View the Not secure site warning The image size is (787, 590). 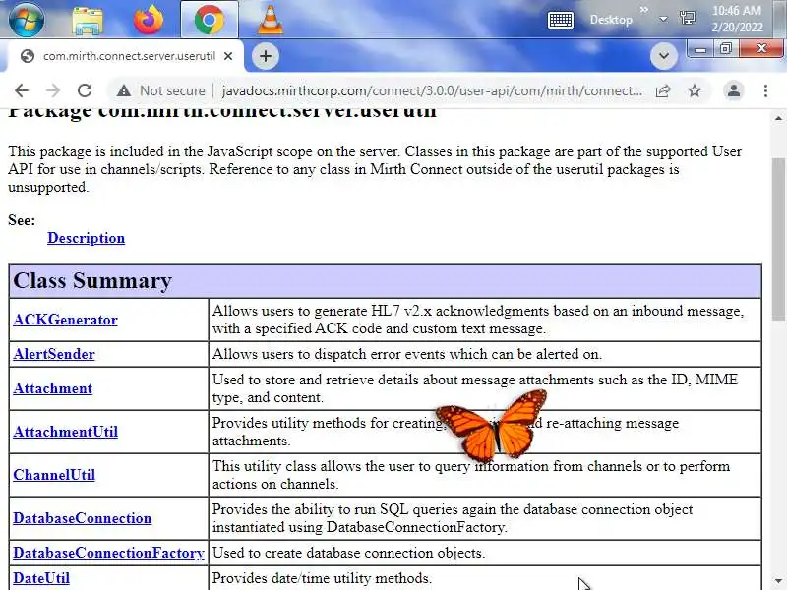tap(160, 90)
